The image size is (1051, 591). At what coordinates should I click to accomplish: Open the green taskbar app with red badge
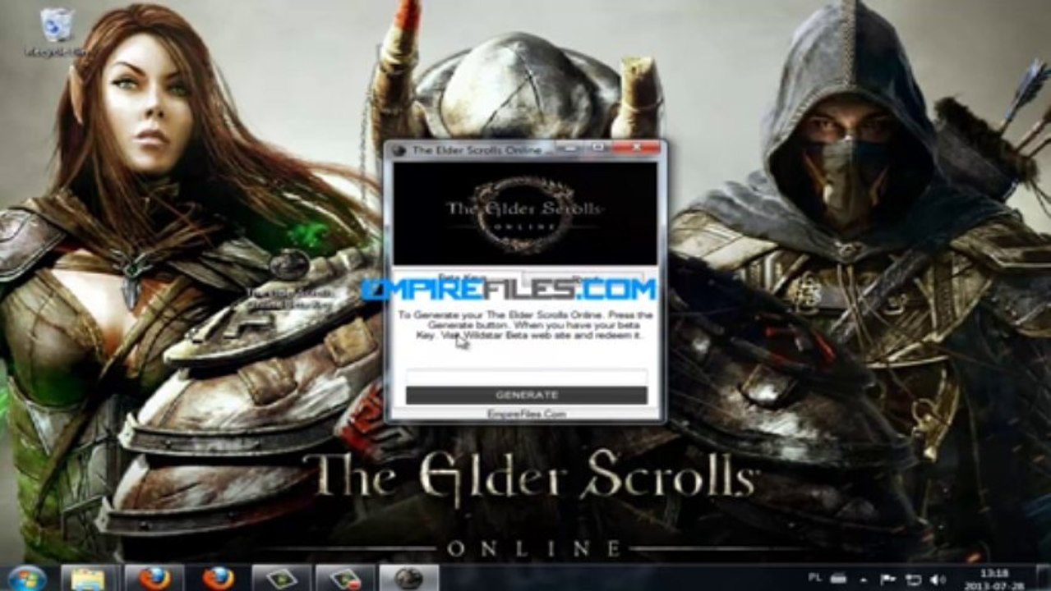345,578
